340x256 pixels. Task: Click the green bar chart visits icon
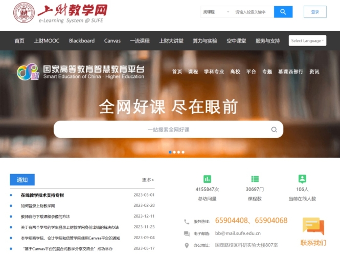coord(207,179)
